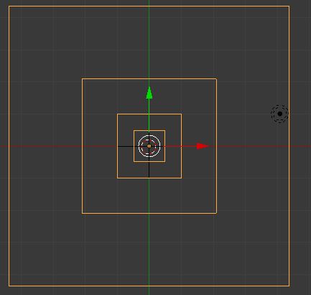Image resolution: width=311 pixels, height=295 pixels.
Task: Click the outermost square's bottom-left corner
Action: pos(9,286)
